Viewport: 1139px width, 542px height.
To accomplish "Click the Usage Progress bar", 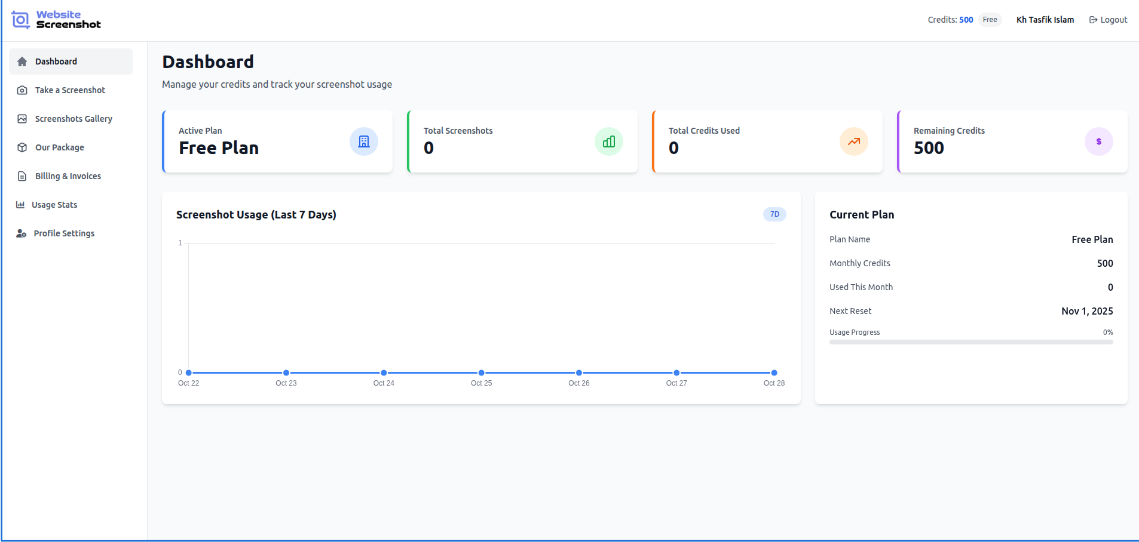I will pos(970,342).
